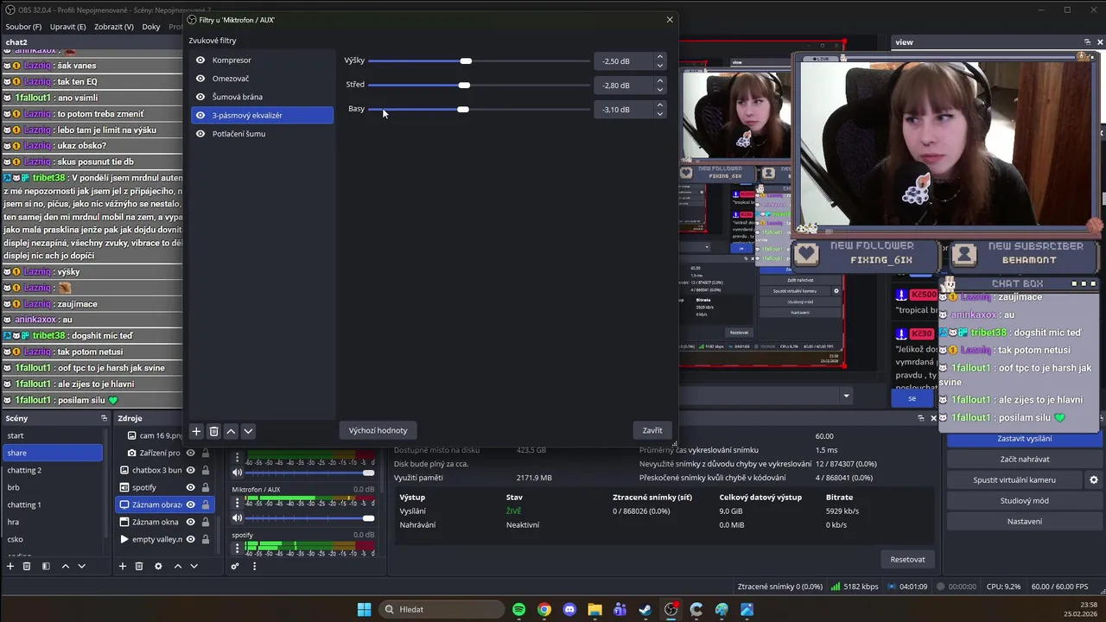Remove selected scene with trash icon
The height and width of the screenshot is (622, 1106).
click(27, 566)
